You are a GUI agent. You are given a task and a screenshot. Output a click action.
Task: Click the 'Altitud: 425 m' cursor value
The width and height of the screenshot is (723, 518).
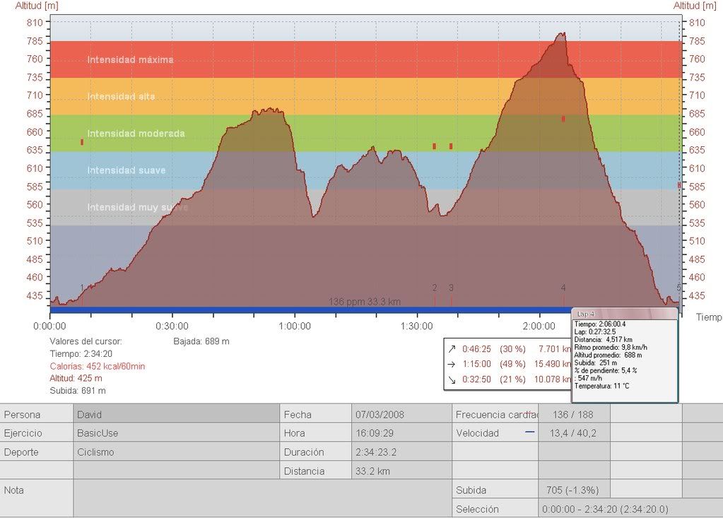click(x=76, y=378)
